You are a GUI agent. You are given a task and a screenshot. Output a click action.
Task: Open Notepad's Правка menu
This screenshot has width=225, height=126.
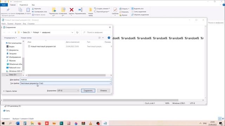pos(10,23)
